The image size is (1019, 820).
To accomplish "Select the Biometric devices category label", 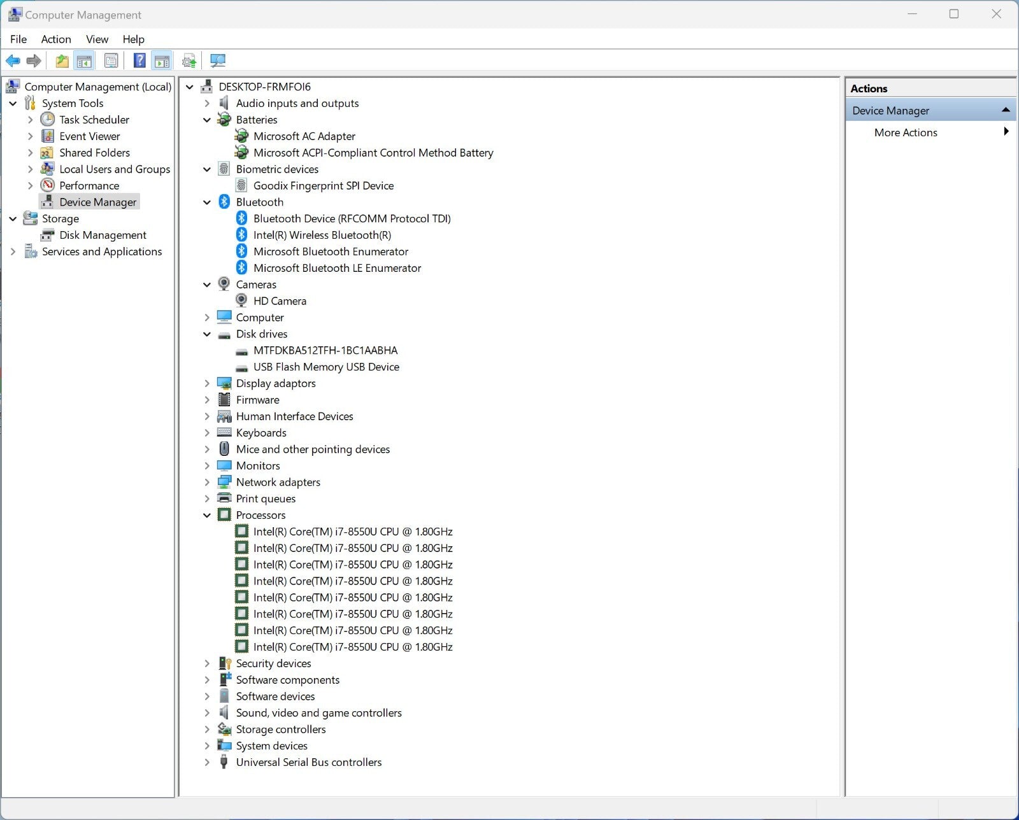I will 277,169.
